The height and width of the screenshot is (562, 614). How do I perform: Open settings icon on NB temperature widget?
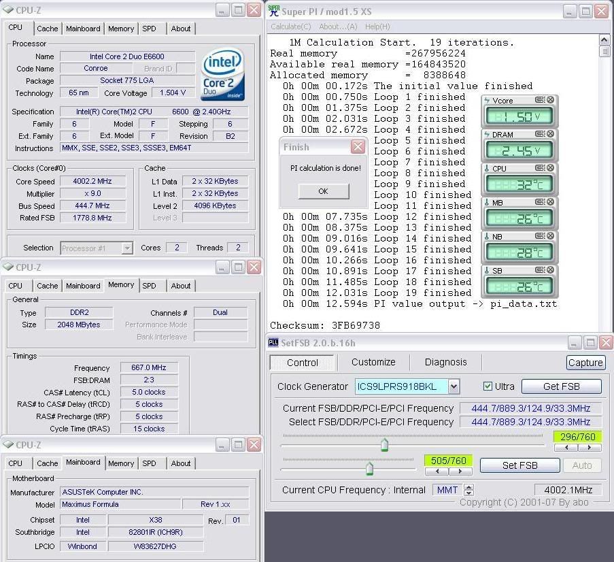point(540,236)
